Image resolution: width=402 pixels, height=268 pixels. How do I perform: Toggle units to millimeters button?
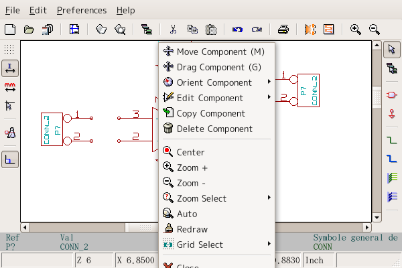(10, 87)
